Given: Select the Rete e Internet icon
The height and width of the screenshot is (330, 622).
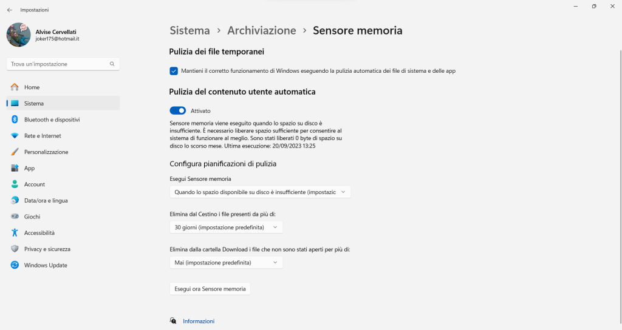Looking at the screenshot, I should [x=15, y=136].
